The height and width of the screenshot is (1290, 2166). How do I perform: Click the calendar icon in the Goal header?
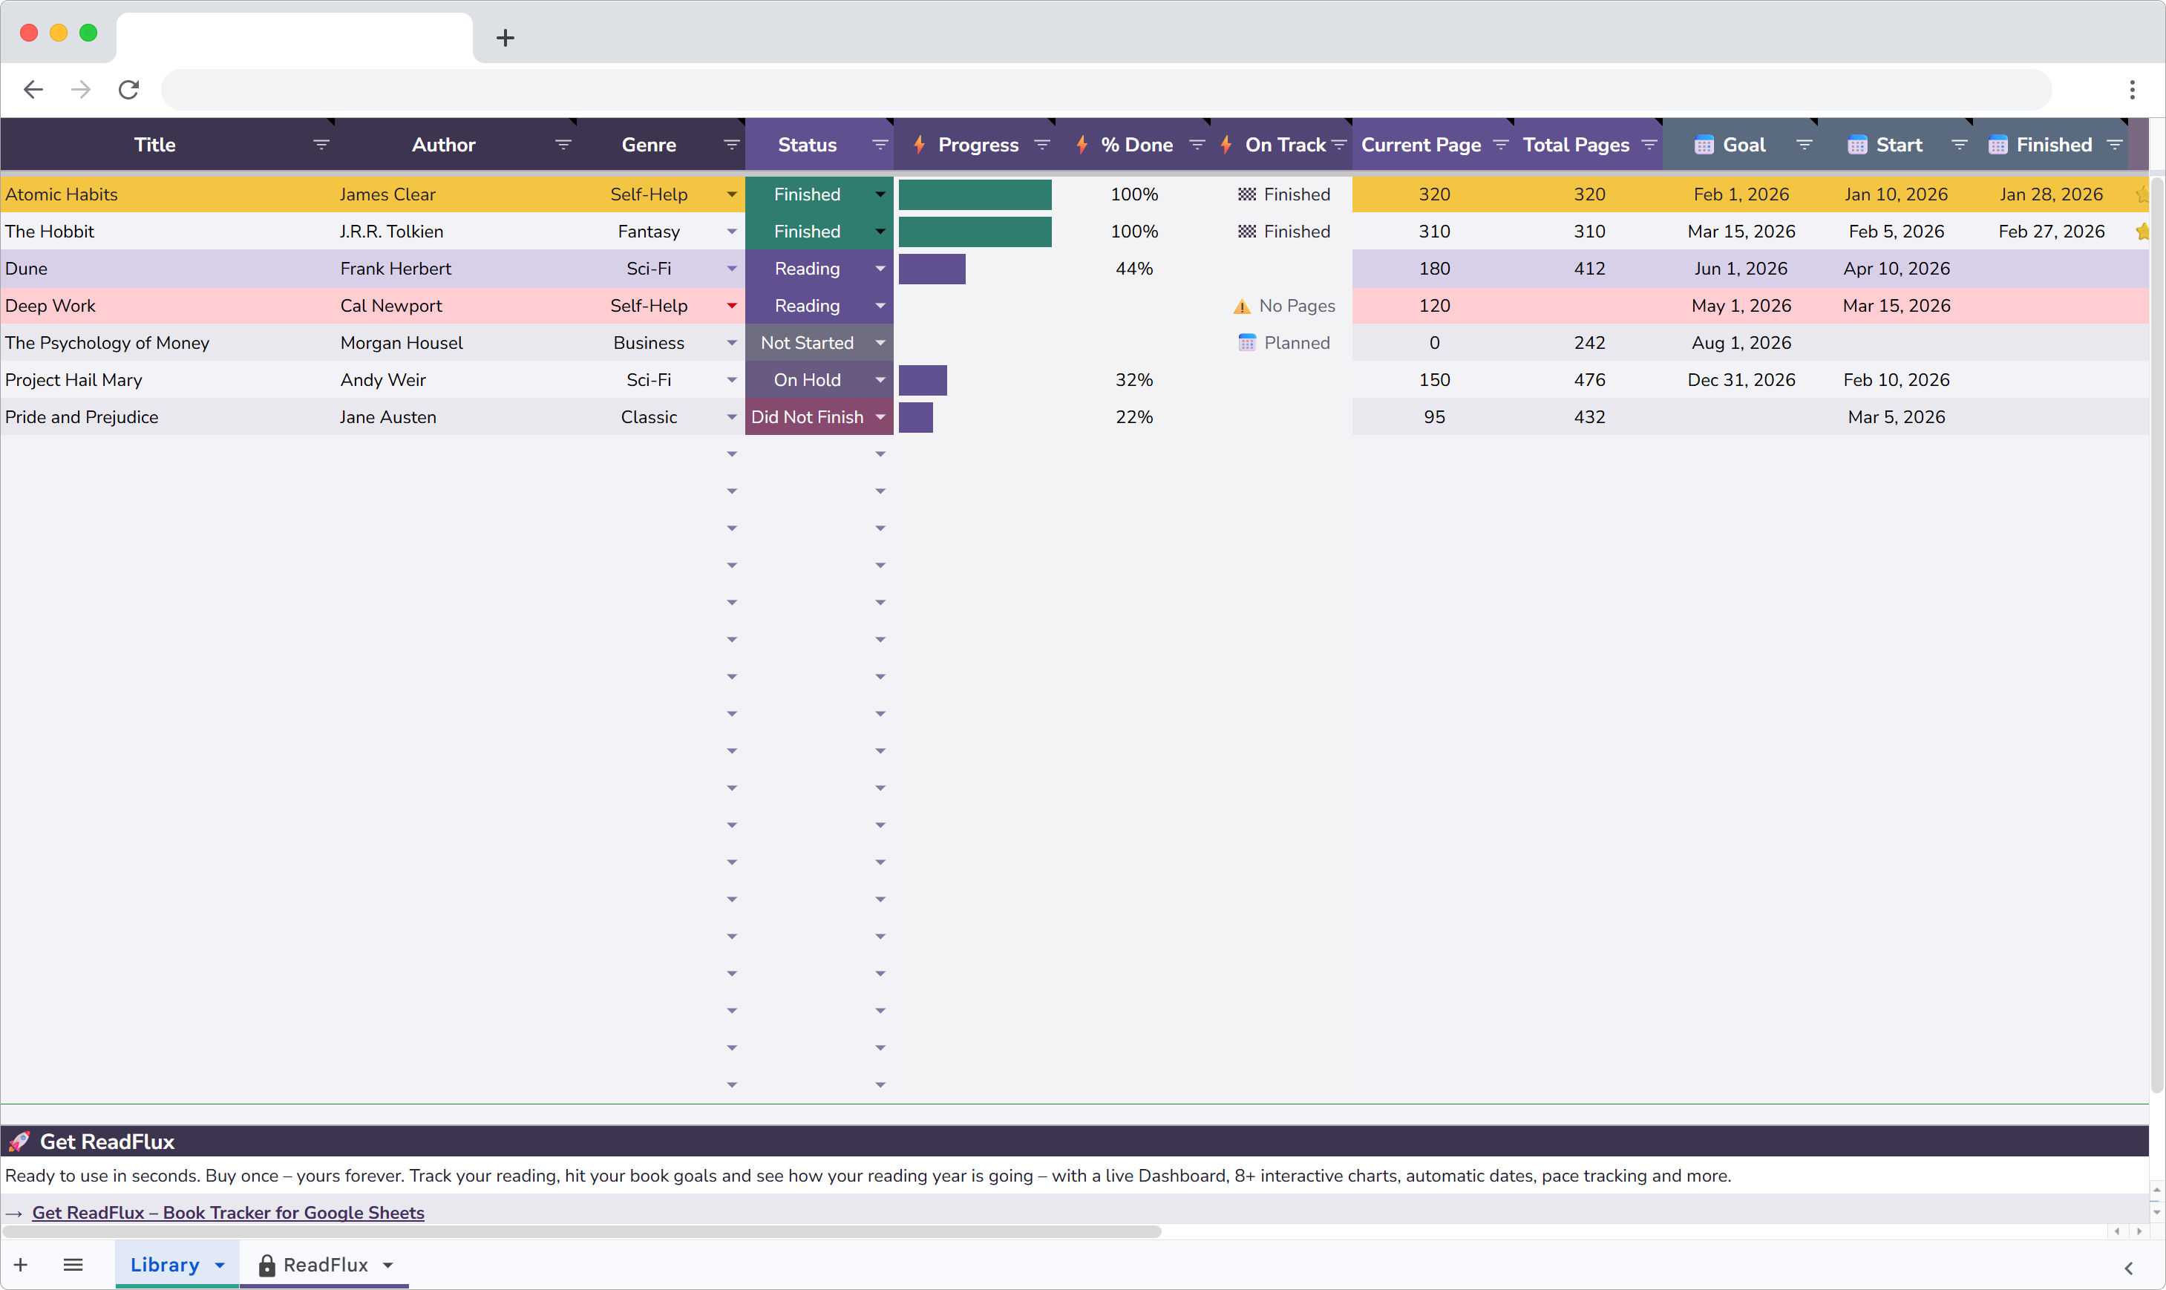(x=1705, y=144)
